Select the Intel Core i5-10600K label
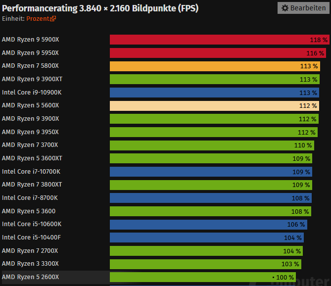 (32, 224)
